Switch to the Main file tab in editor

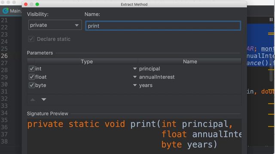(12, 11)
